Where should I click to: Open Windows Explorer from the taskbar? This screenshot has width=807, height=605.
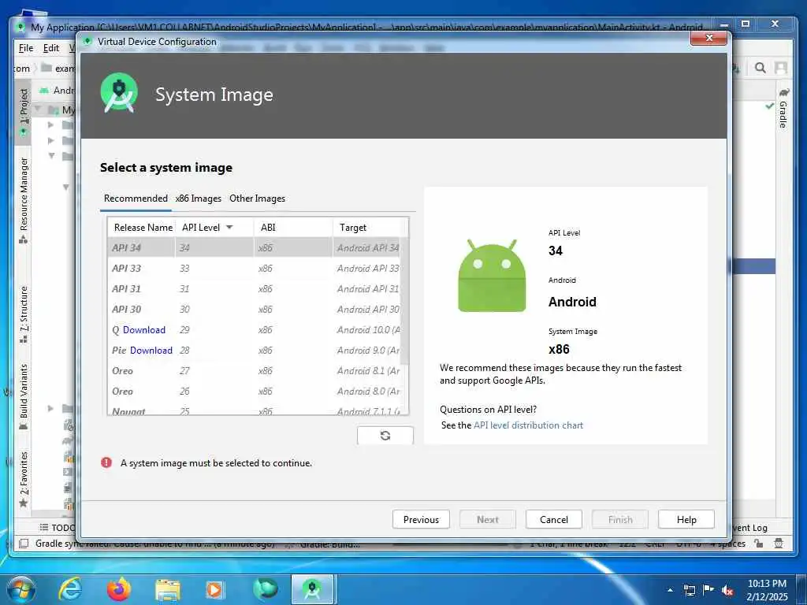click(x=168, y=589)
